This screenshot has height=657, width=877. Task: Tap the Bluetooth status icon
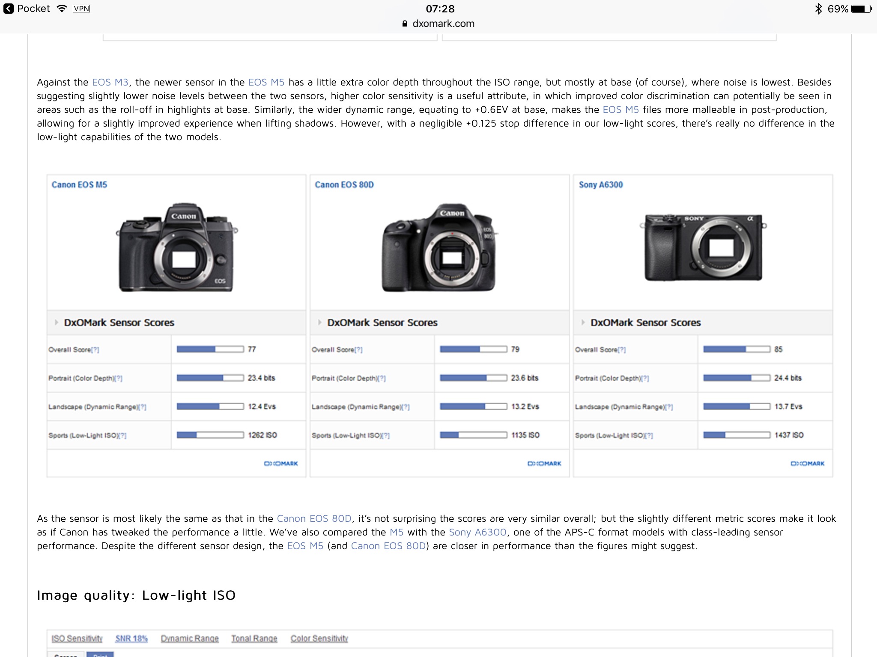pyautogui.click(x=818, y=9)
